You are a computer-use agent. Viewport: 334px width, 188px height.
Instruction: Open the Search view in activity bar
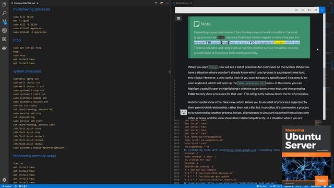click(4, 13)
